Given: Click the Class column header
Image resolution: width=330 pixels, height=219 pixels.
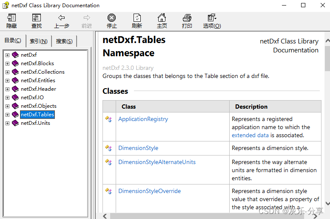Looking at the screenshot, I should [172, 107].
